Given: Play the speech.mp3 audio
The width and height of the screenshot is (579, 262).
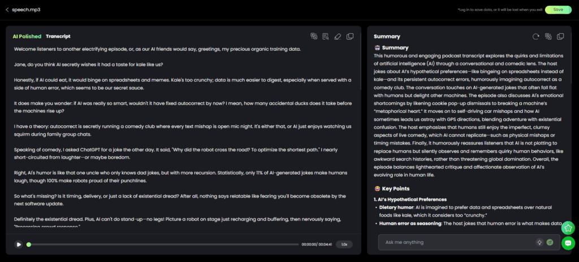Looking at the screenshot, I should [19, 244].
